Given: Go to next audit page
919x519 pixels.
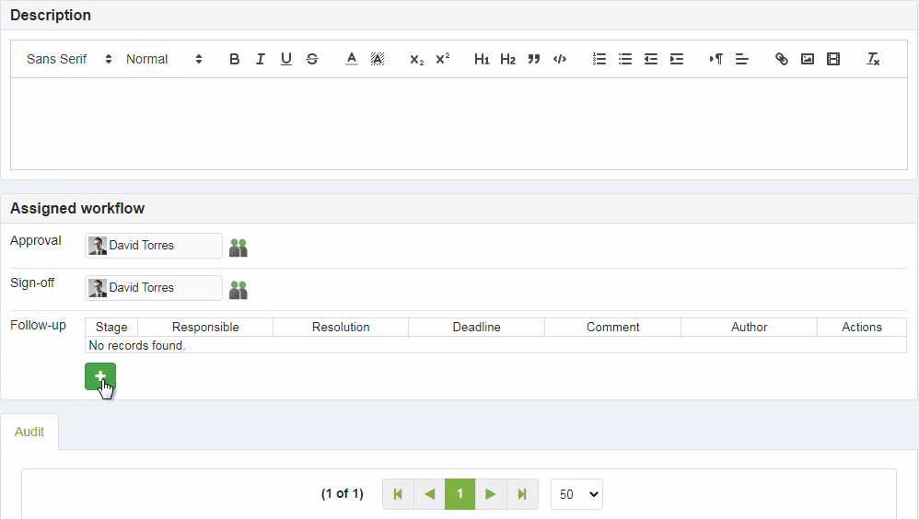Looking at the screenshot, I should point(491,494).
